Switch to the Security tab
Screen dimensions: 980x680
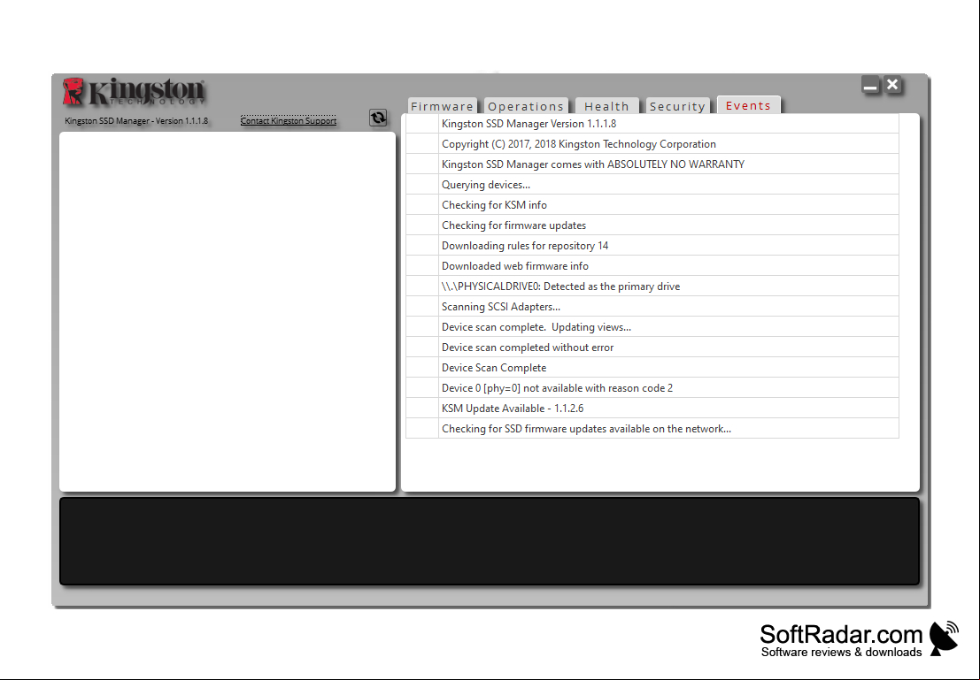coord(677,106)
